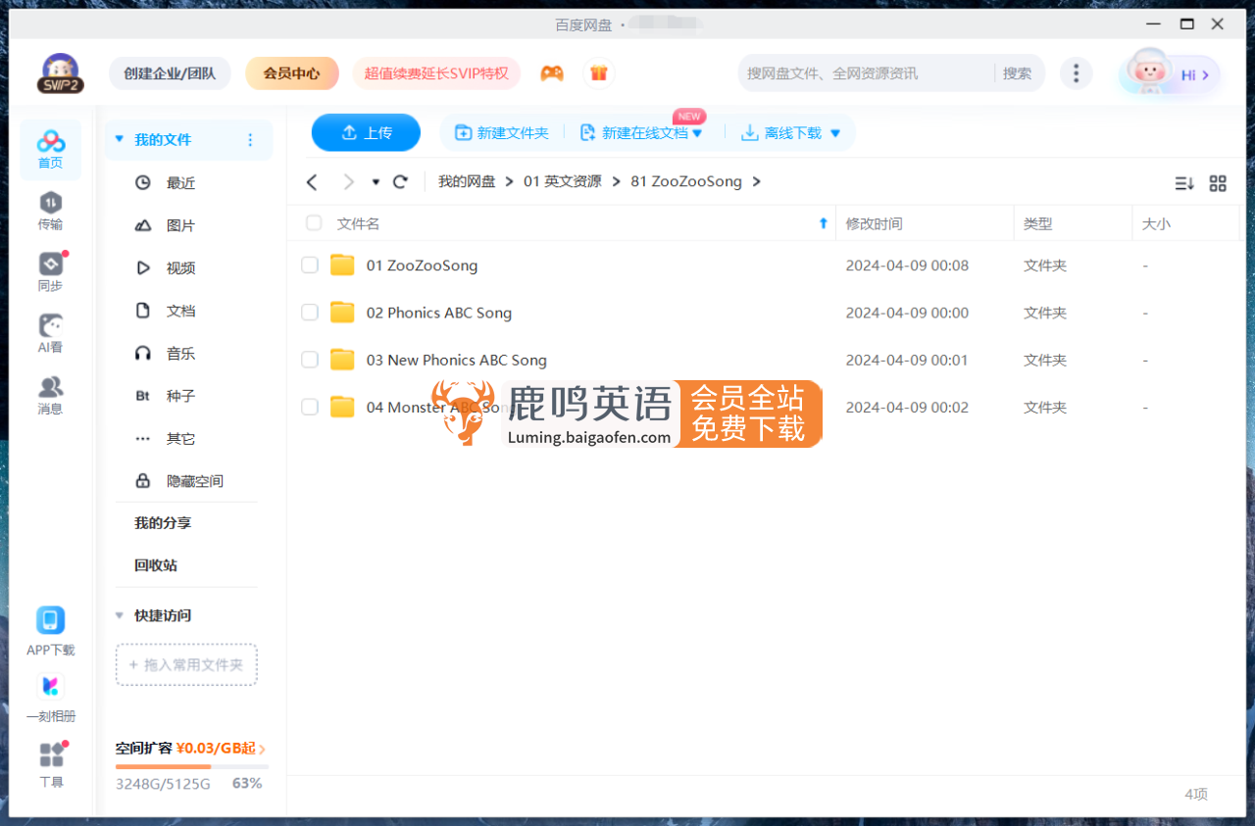Viewport: 1255px width, 826px height.
Task: Select 图片 in the sidebar
Action: [181, 225]
